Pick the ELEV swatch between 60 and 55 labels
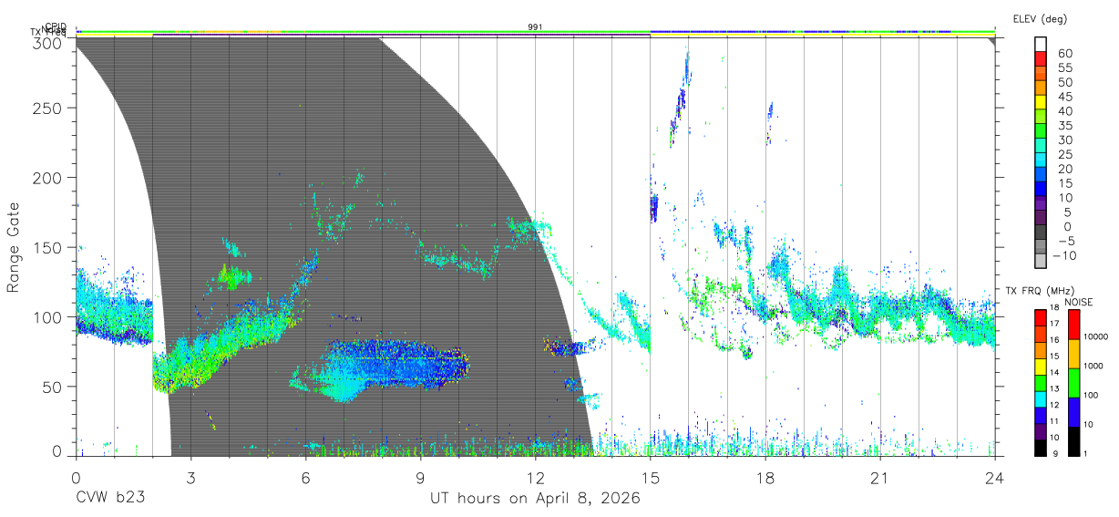Viewport: 1119px width, 517px height. tap(1042, 58)
